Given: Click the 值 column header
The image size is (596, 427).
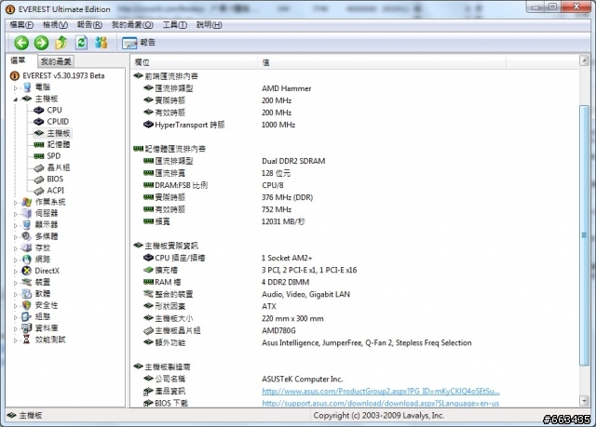Looking at the screenshot, I should 382,62.
